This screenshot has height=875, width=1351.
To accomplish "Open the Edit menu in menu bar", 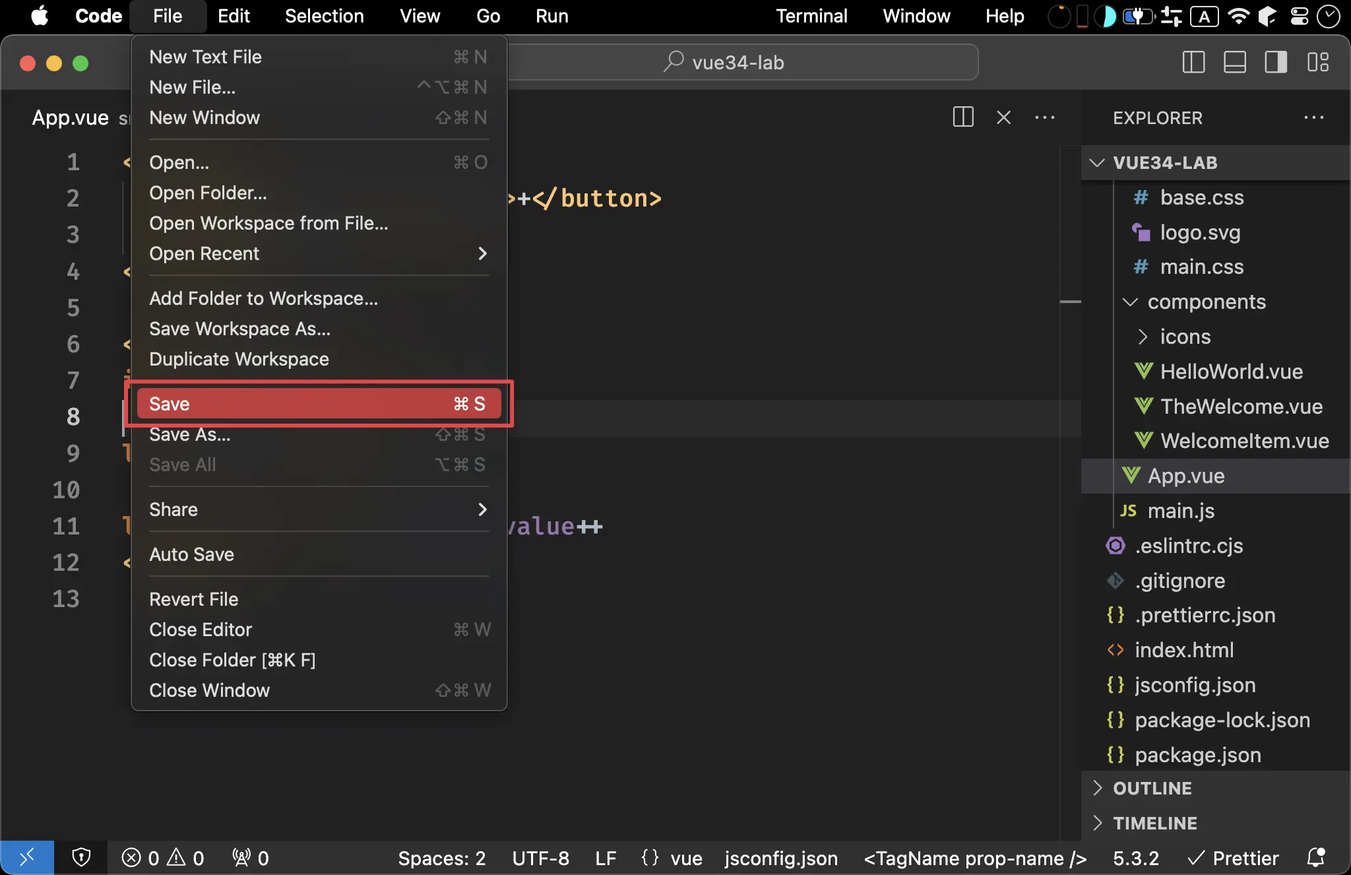I will (234, 16).
